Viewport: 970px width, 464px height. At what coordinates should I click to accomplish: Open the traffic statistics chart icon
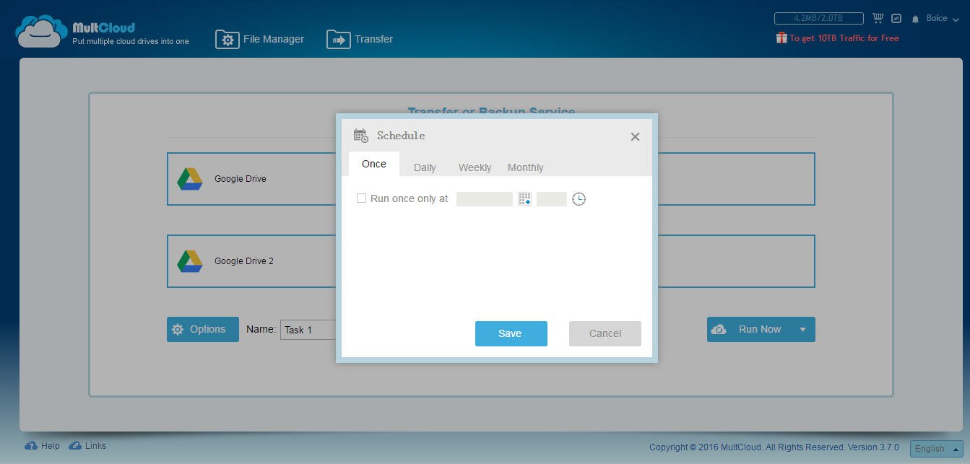coord(896,18)
